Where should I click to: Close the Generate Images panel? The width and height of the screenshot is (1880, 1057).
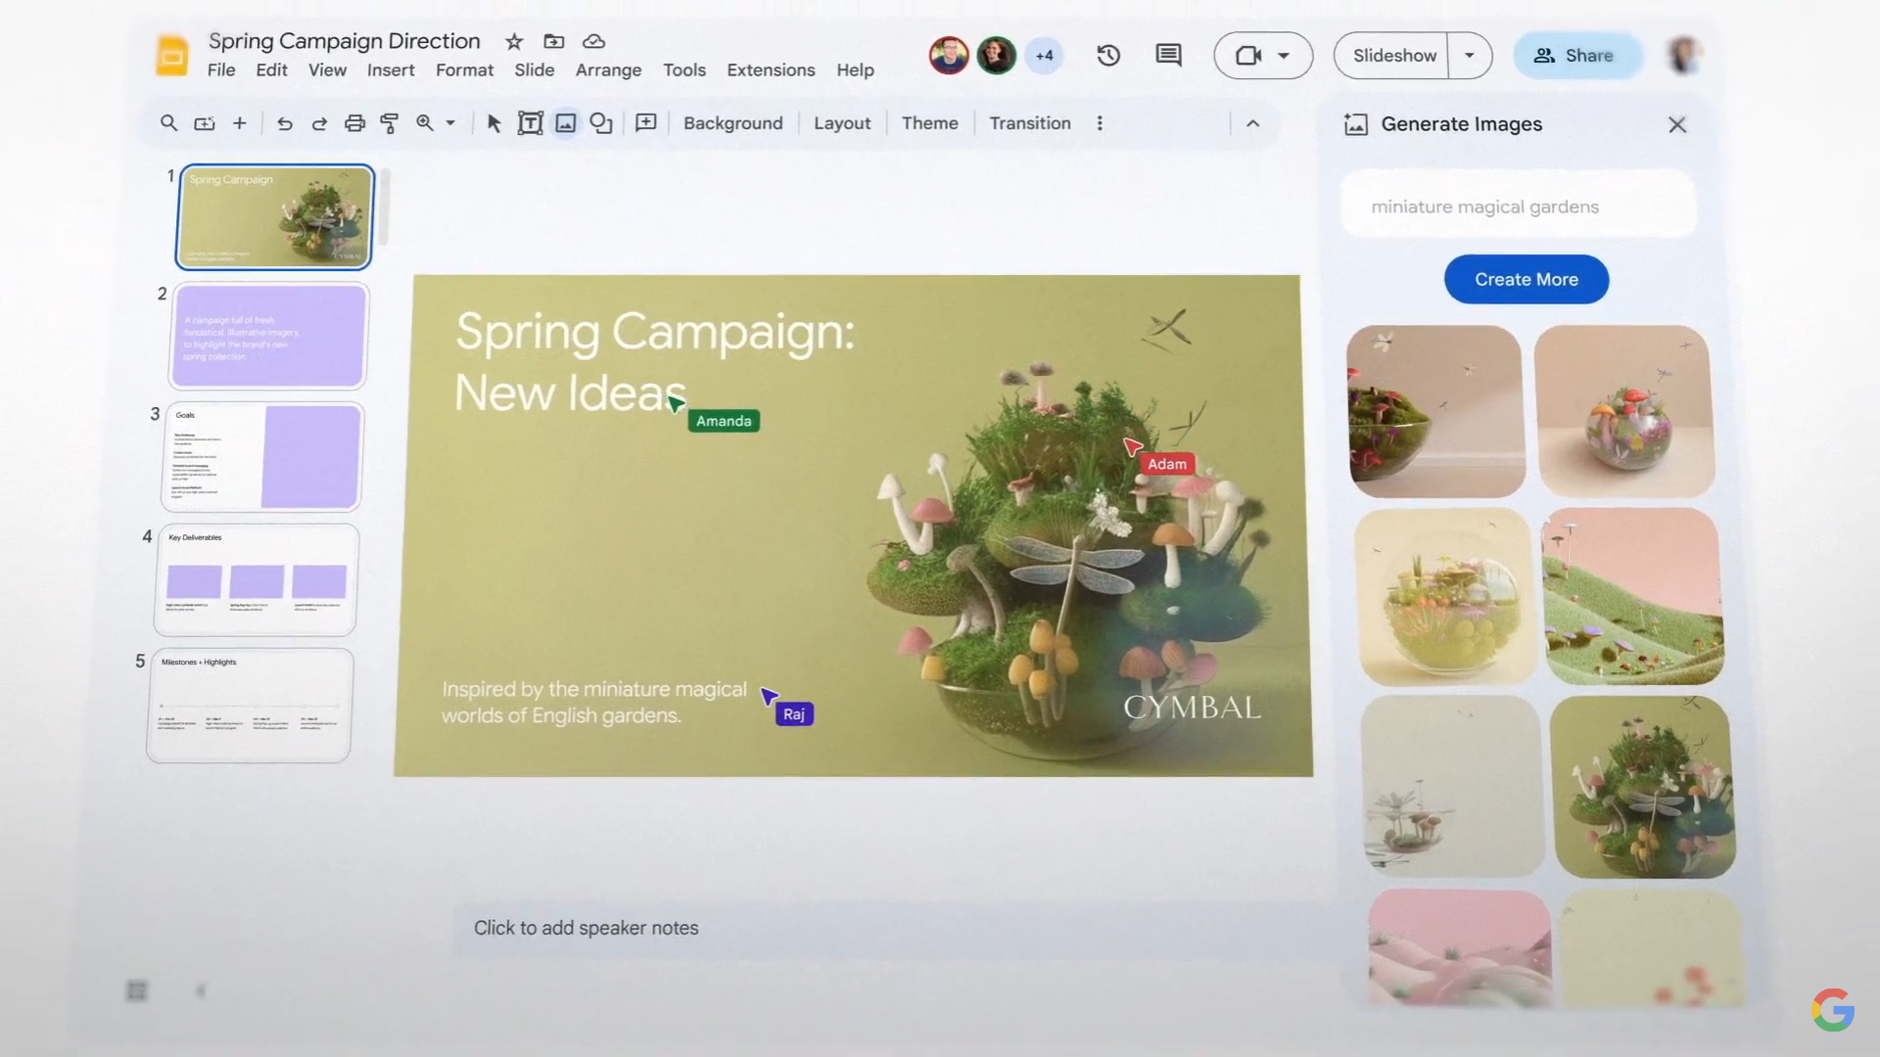tap(1677, 124)
